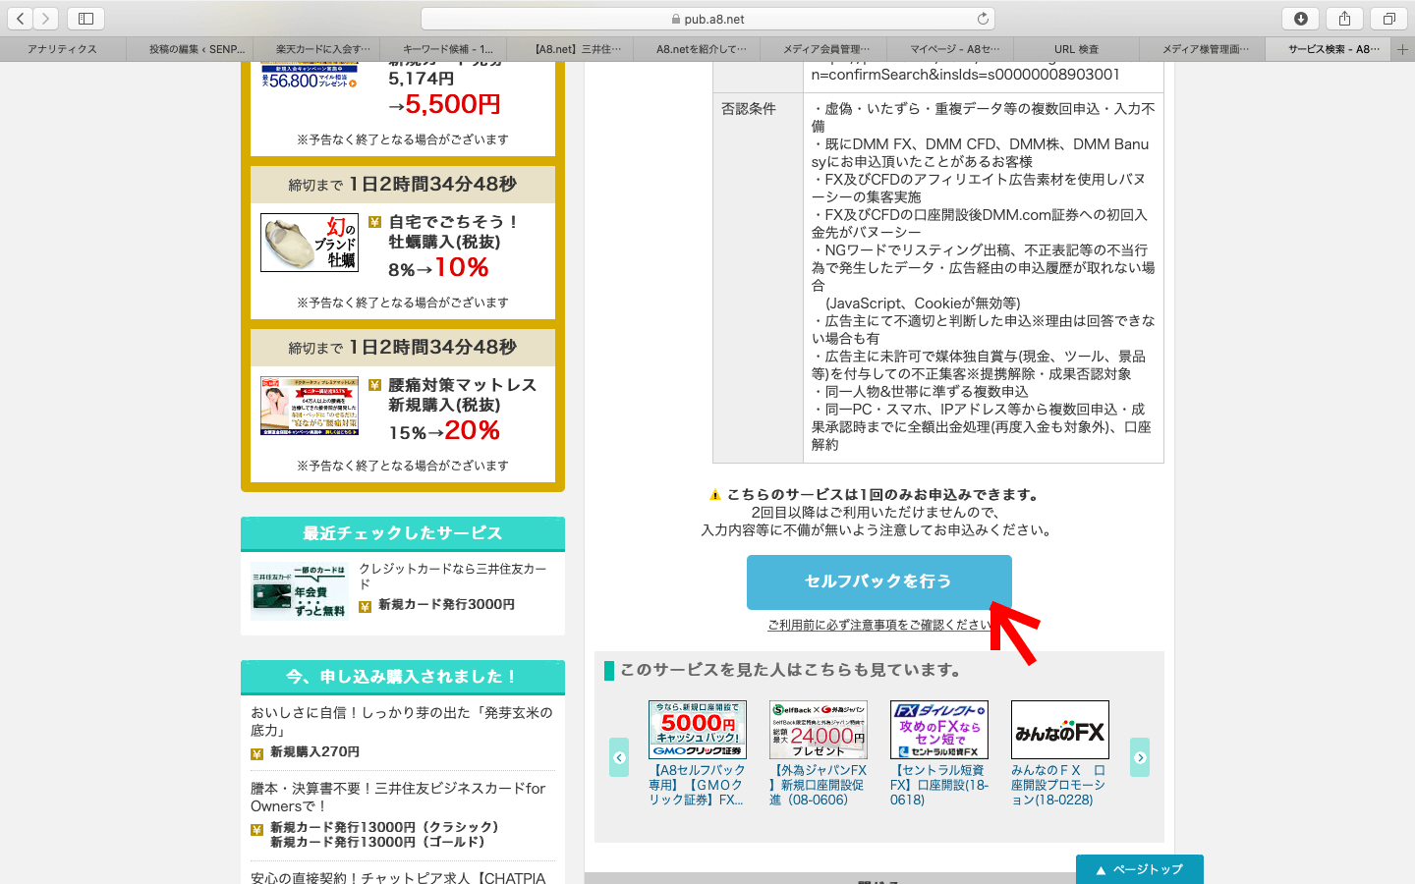The image size is (1415, 884).
Task: Toggle the Safari sidebar button
Action: (85, 18)
